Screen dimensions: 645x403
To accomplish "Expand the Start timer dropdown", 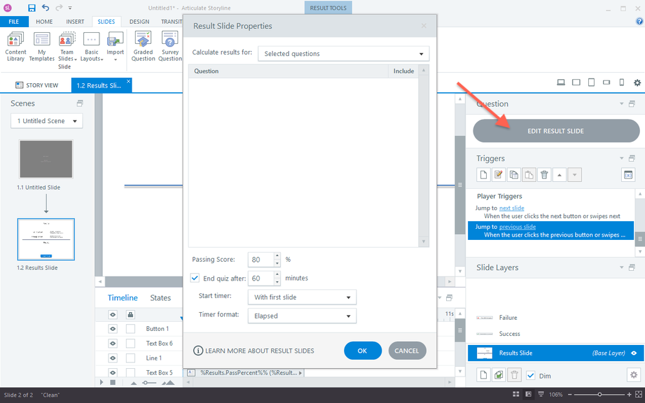I will 302,297.
